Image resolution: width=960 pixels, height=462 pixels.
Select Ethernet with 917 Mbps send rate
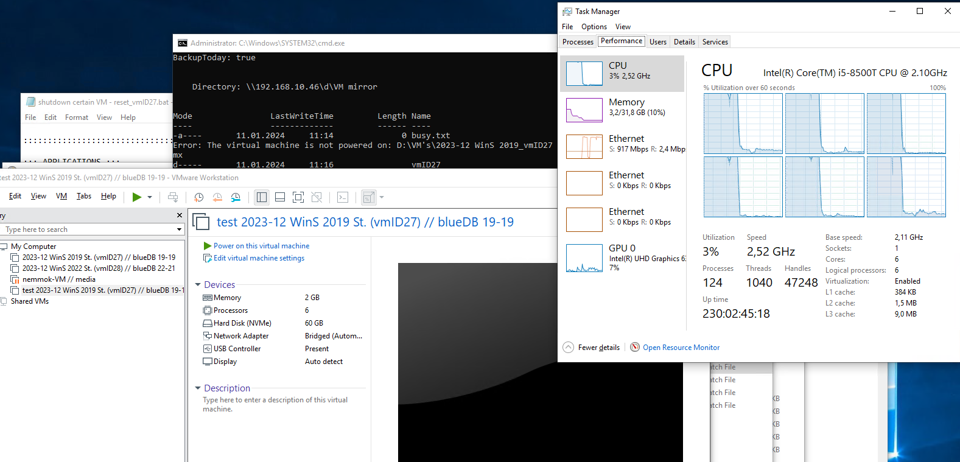click(x=622, y=147)
